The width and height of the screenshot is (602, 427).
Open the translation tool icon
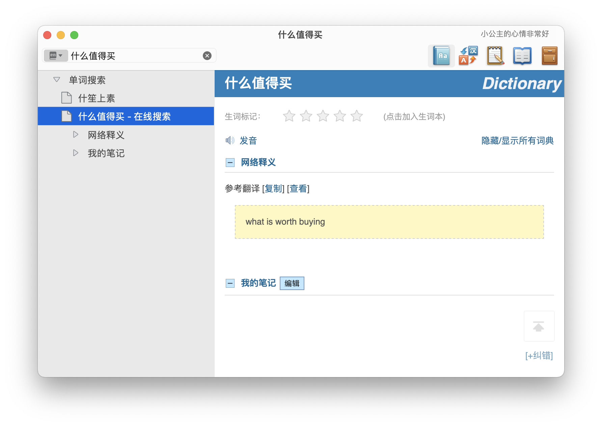[x=468, y=56]
